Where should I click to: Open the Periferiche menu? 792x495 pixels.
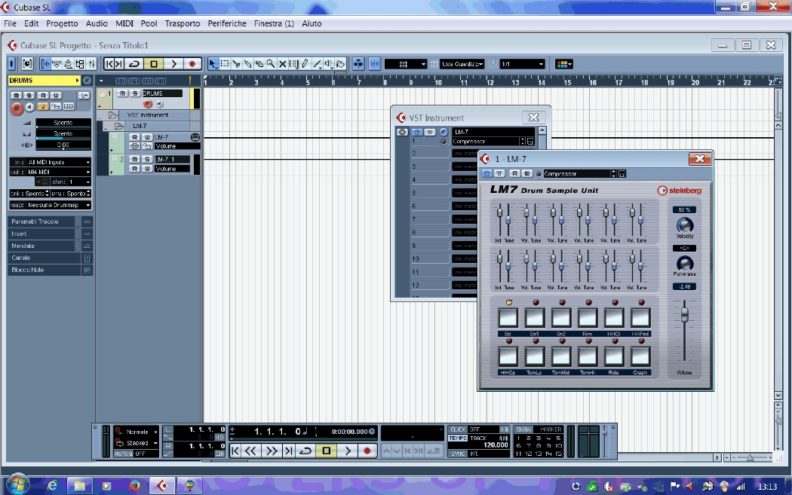pyautogui.click(x=227, y=23)
